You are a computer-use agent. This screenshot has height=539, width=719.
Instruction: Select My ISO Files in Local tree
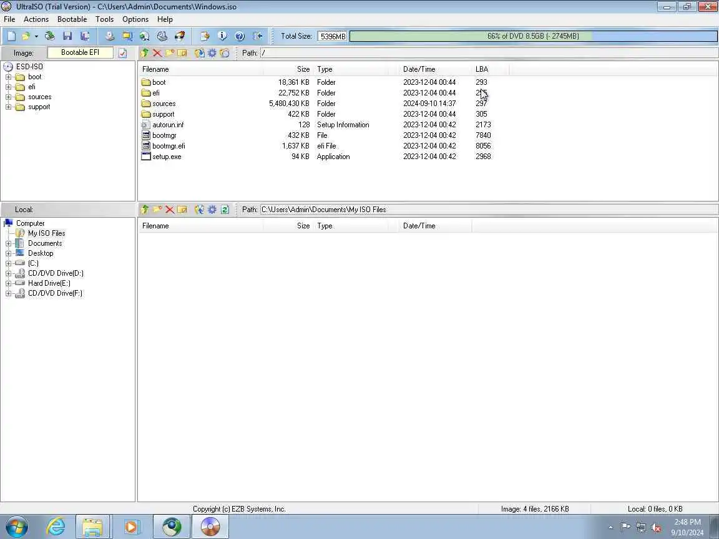tap(46, 233)
